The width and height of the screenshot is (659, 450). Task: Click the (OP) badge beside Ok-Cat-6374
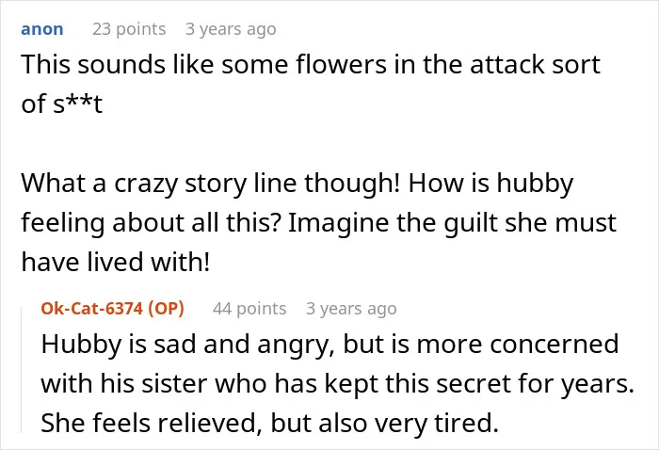coord(166,309)
